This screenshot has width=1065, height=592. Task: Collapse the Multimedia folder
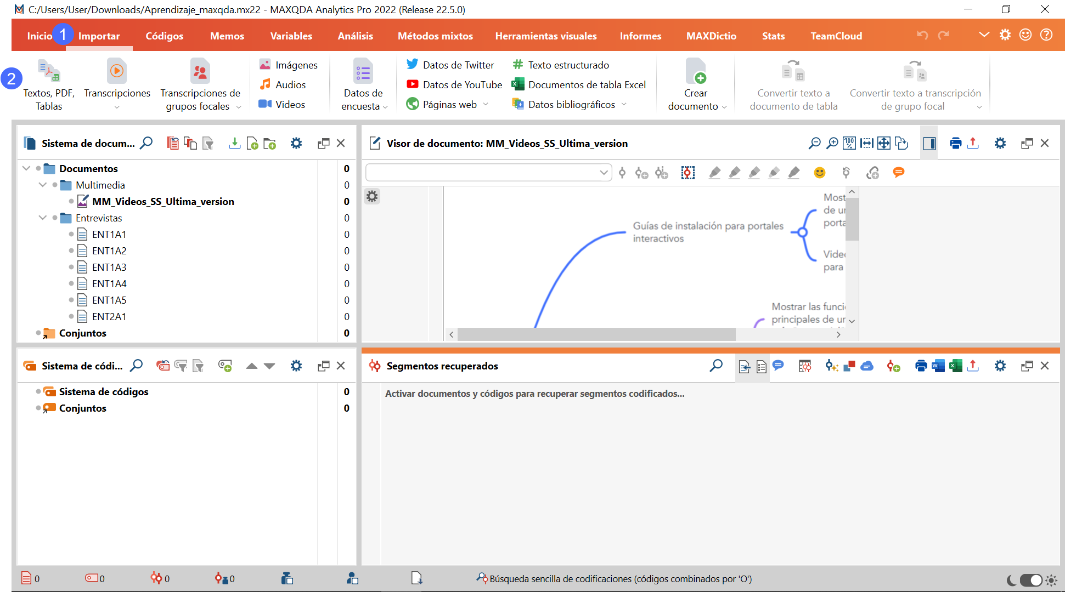(42, 185)
